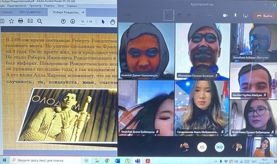The width and height of the screenshot is (277, 164).
Task: Click the Print icon in Acrobat toolbar
Action: coord(20,21)
